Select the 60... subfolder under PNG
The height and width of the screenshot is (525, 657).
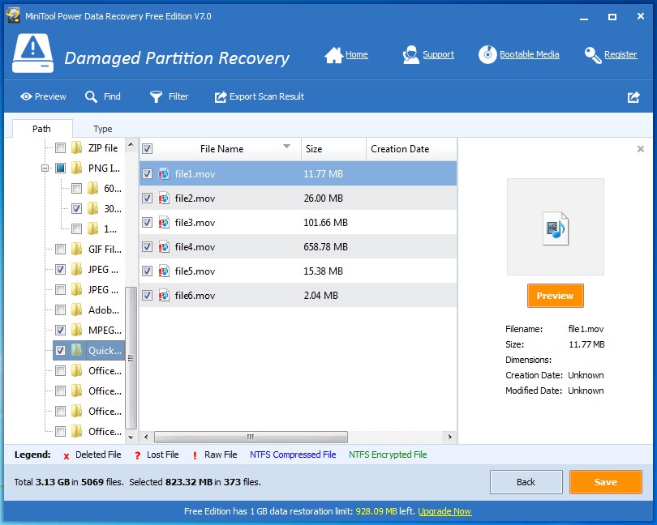tap(113, 189)
